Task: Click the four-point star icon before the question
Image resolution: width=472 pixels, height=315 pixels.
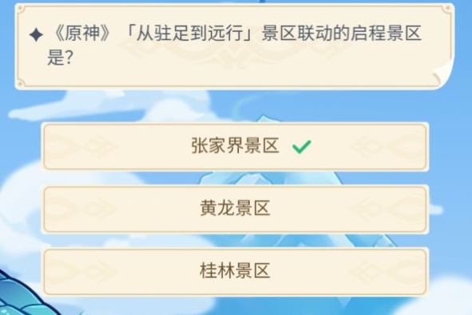Action: tap(37, 34)
